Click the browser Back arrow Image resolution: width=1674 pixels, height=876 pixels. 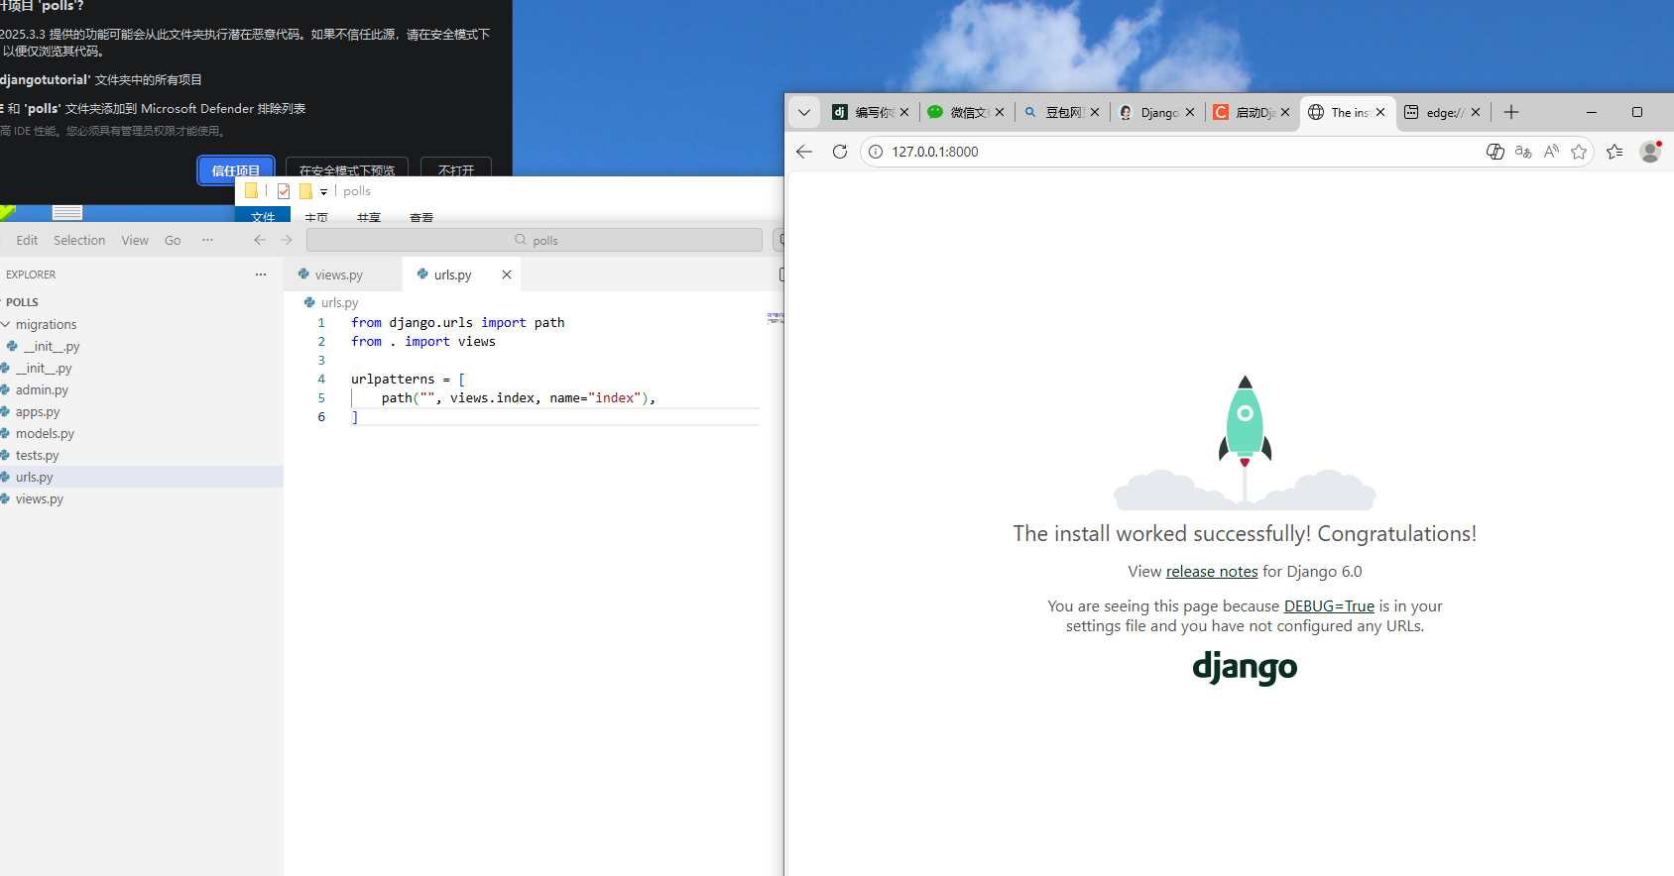coord(804,152)
